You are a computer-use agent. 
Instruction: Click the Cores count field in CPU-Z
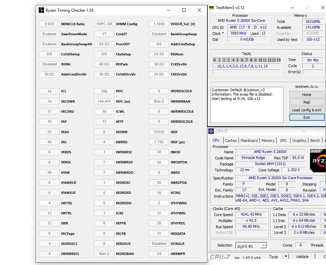click(x=300, y=245)
